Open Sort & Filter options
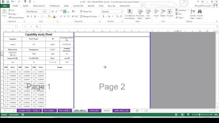Image resolution: width=219 pixels, height=123 pixels. coord(193,14)
